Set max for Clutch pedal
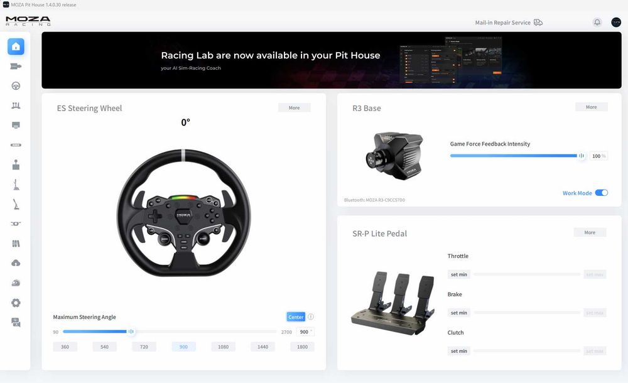Image resolution: width=628 pixels, height=383 pixels. 595,351
